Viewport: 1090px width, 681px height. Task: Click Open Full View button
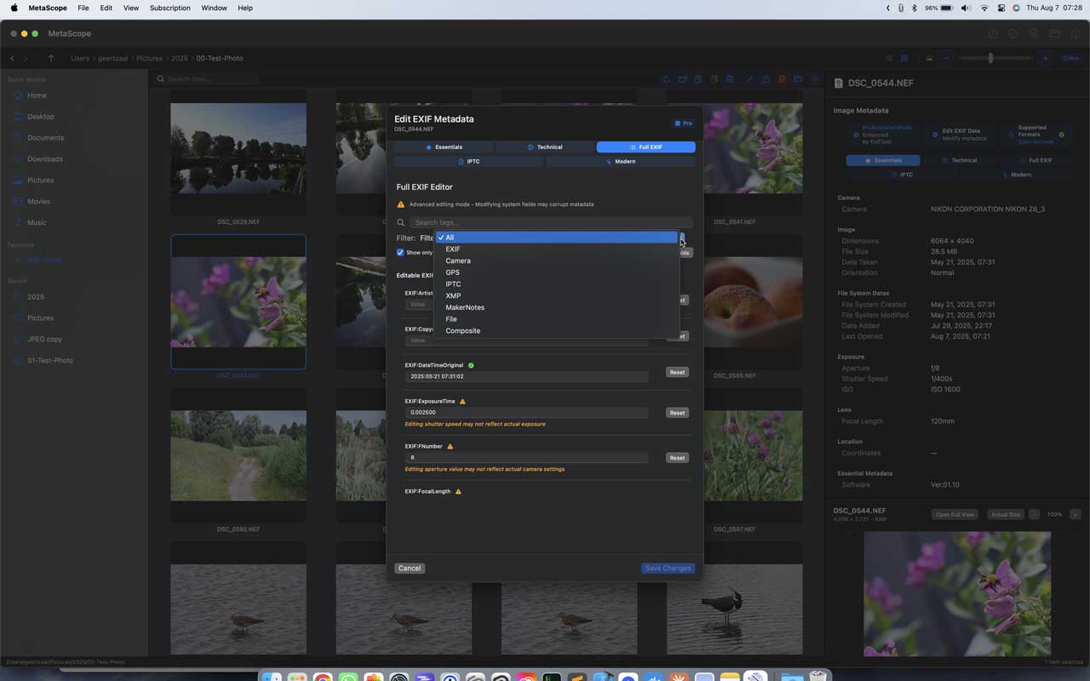coord(954,515)
